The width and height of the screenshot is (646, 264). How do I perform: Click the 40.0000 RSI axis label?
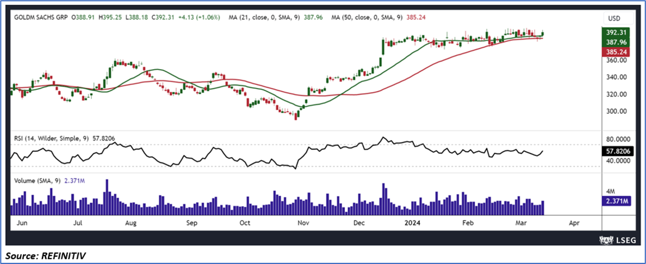[617, 161]
